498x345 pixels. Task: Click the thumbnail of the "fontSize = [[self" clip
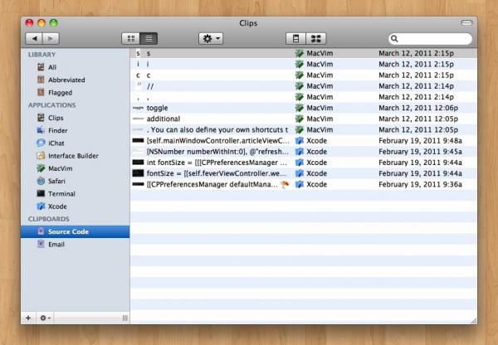coord(138,173)
